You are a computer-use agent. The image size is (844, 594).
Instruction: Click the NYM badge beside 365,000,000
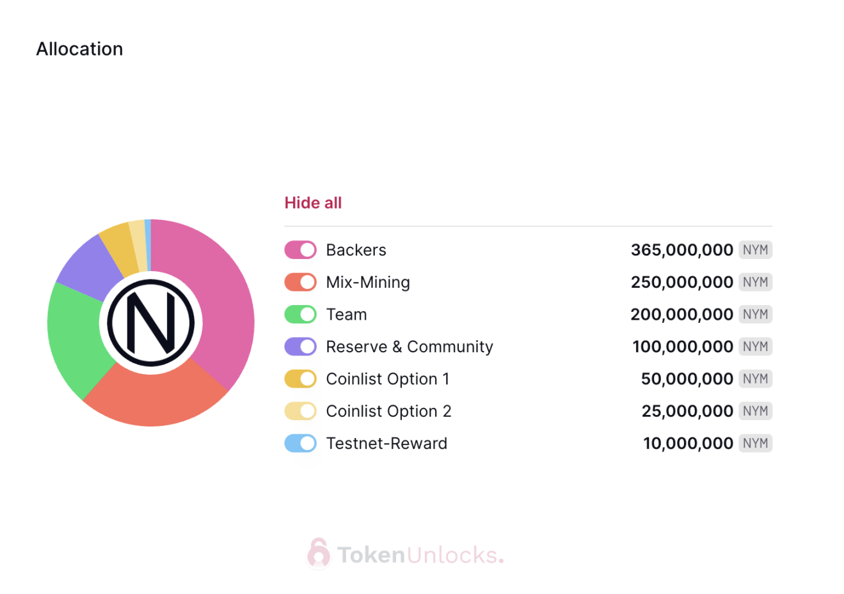(x=756, y=250)
